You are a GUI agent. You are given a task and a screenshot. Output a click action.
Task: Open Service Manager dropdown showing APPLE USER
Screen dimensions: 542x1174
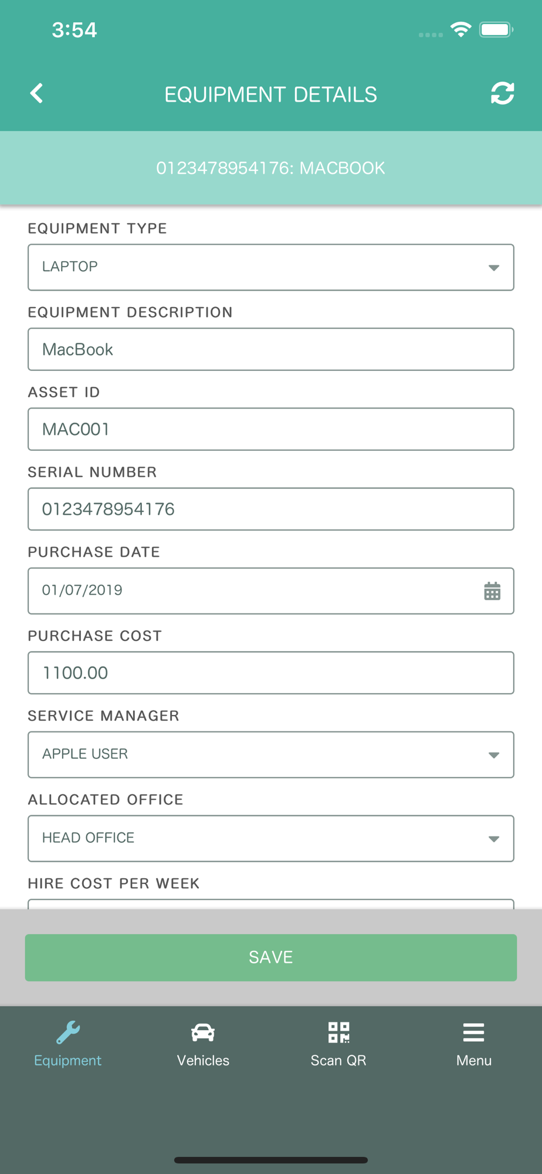[271, 754]
